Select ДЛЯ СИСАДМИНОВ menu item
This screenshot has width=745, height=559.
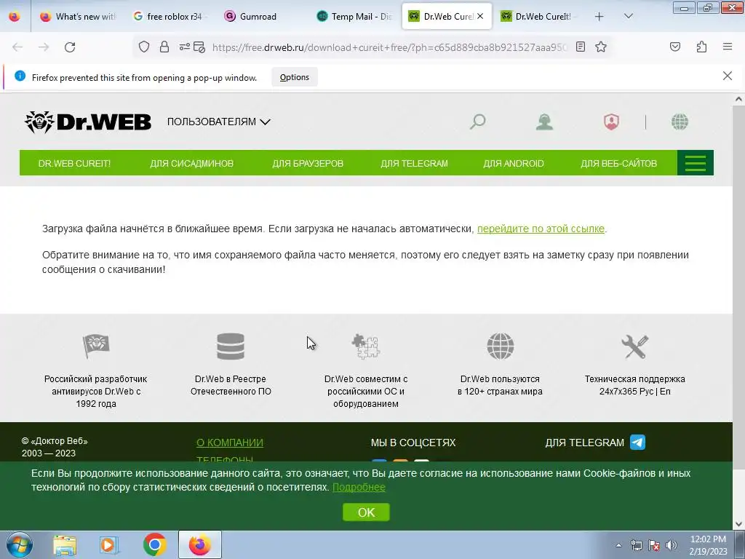point(191,163)
